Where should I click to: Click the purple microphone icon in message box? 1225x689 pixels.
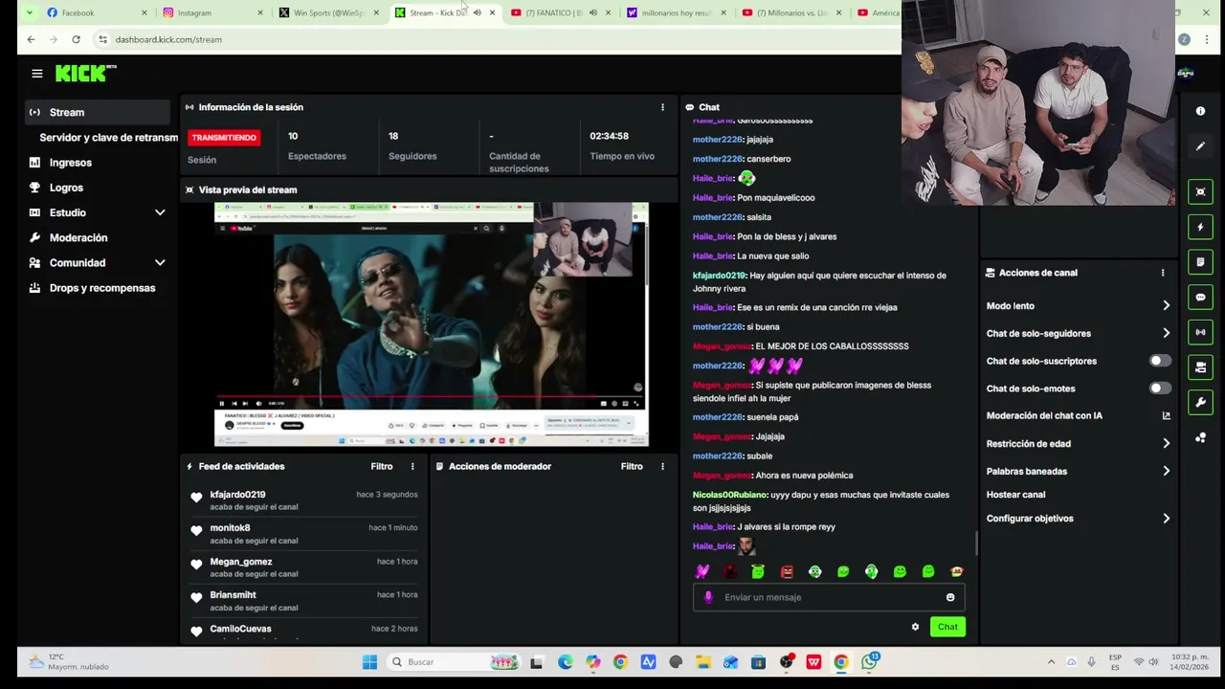coord(708,597)
